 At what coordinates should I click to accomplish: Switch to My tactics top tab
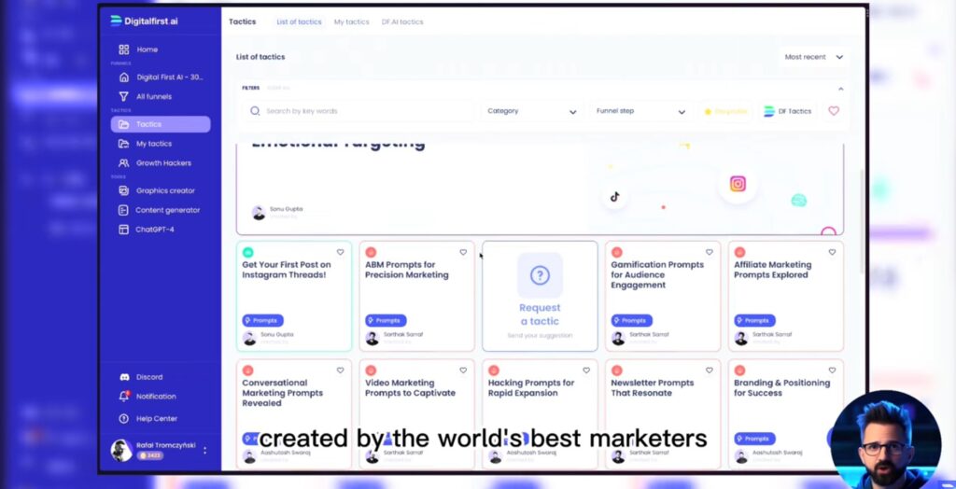[351, 22]
